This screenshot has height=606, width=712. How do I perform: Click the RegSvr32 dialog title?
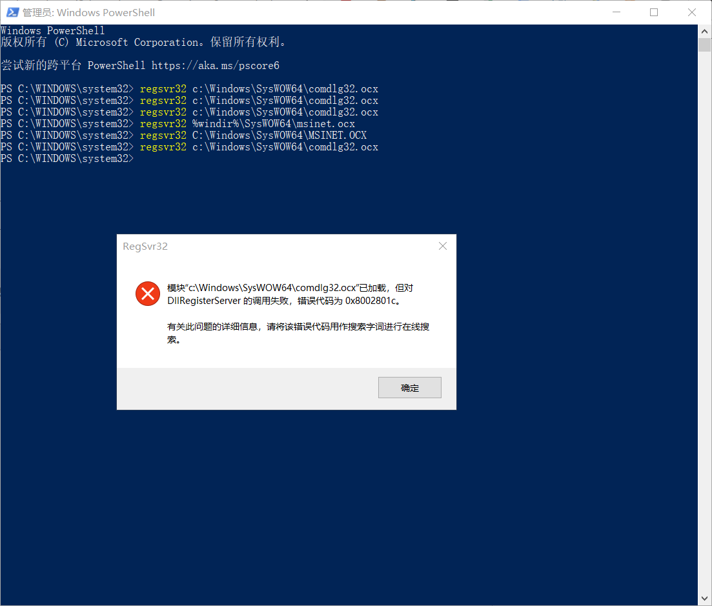[x=145, y=247]
